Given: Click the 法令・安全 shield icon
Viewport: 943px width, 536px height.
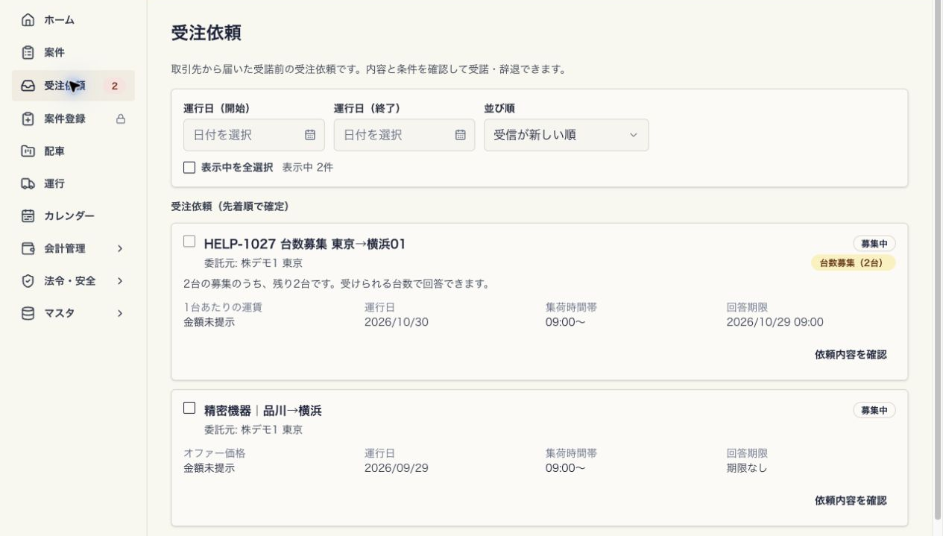Looking at the screenshot, I should pyautogui.click(x=28, y=281).
